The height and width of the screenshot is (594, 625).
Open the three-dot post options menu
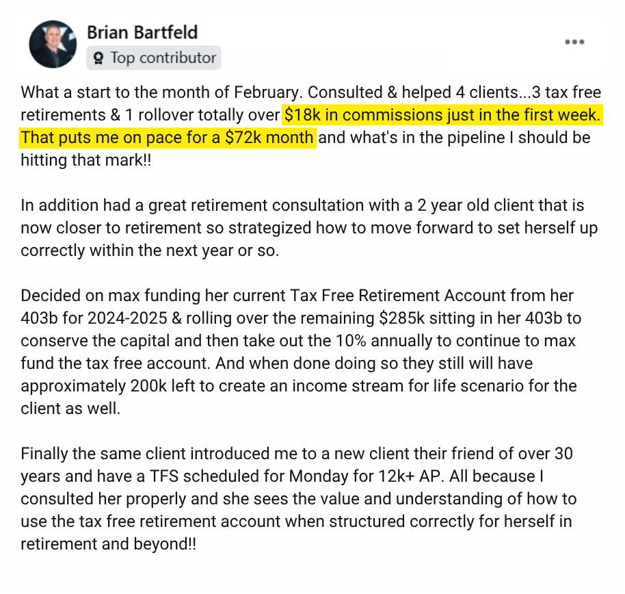(x=574, y=42)
